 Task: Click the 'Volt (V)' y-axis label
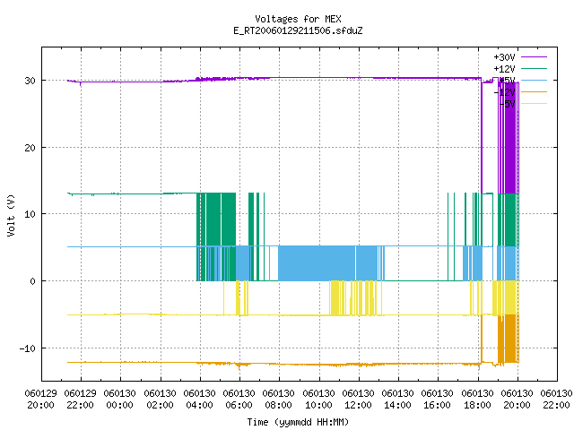[11, 215]
